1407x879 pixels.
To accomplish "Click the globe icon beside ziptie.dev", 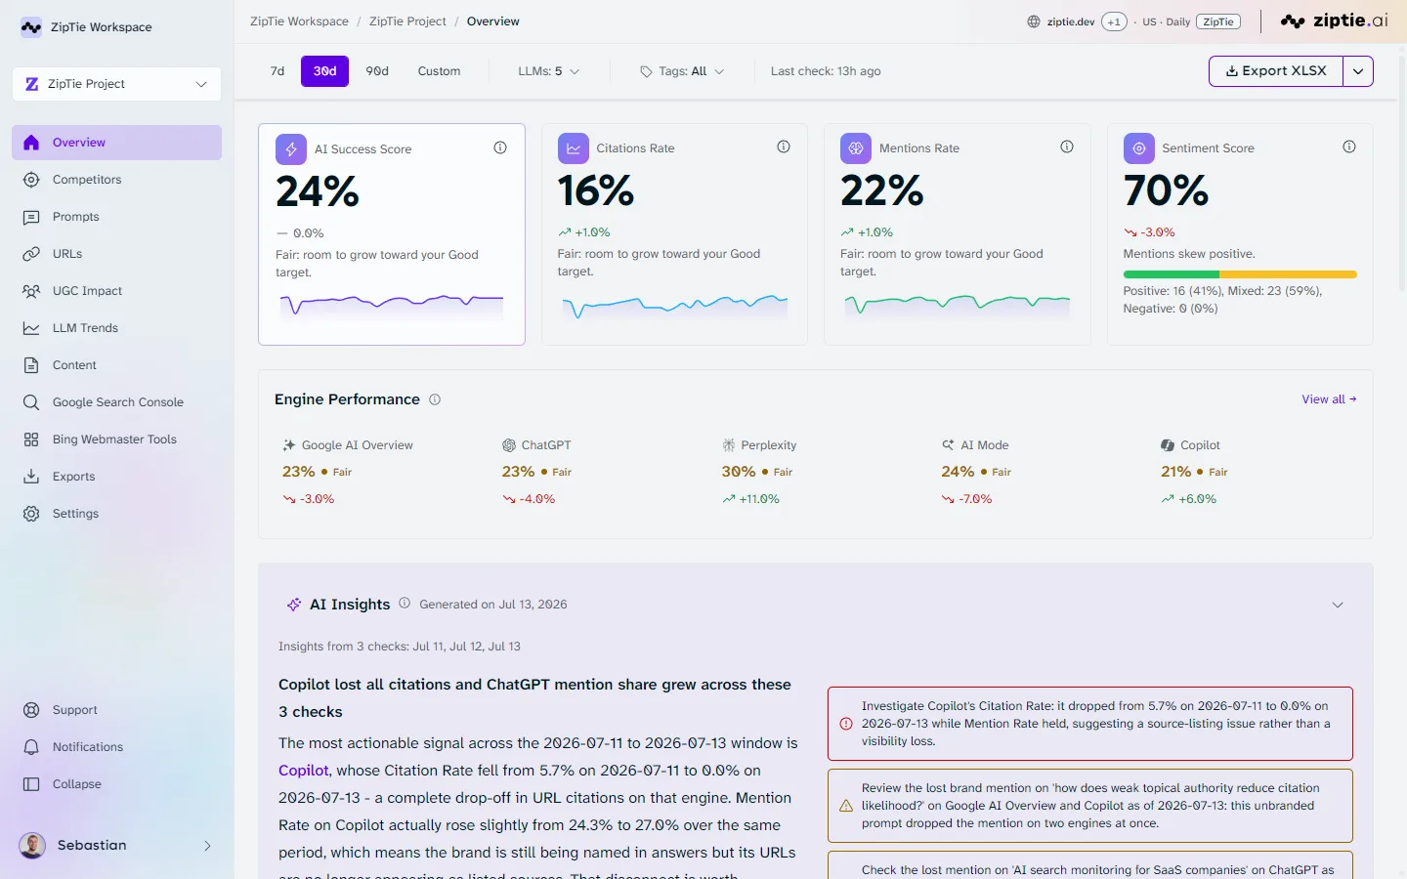I will point(1034,21).
